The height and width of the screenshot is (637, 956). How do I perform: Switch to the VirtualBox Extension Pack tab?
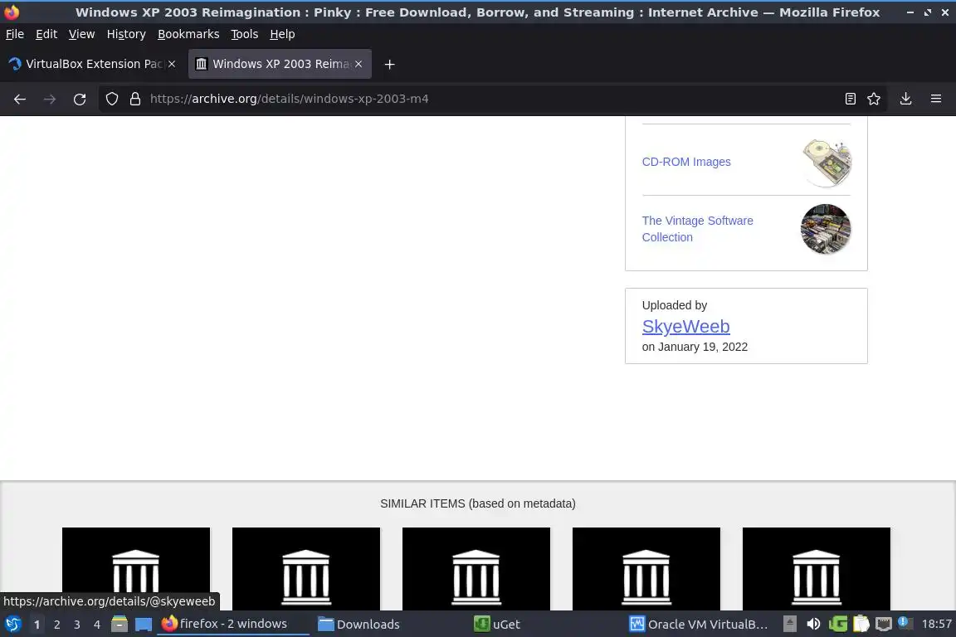91,64
